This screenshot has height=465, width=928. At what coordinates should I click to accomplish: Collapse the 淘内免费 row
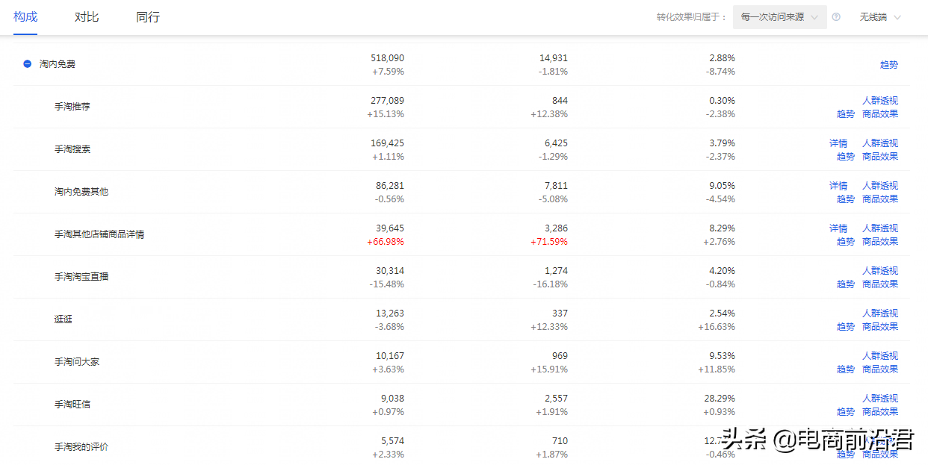pyautogui.click(x=27, y=64)
